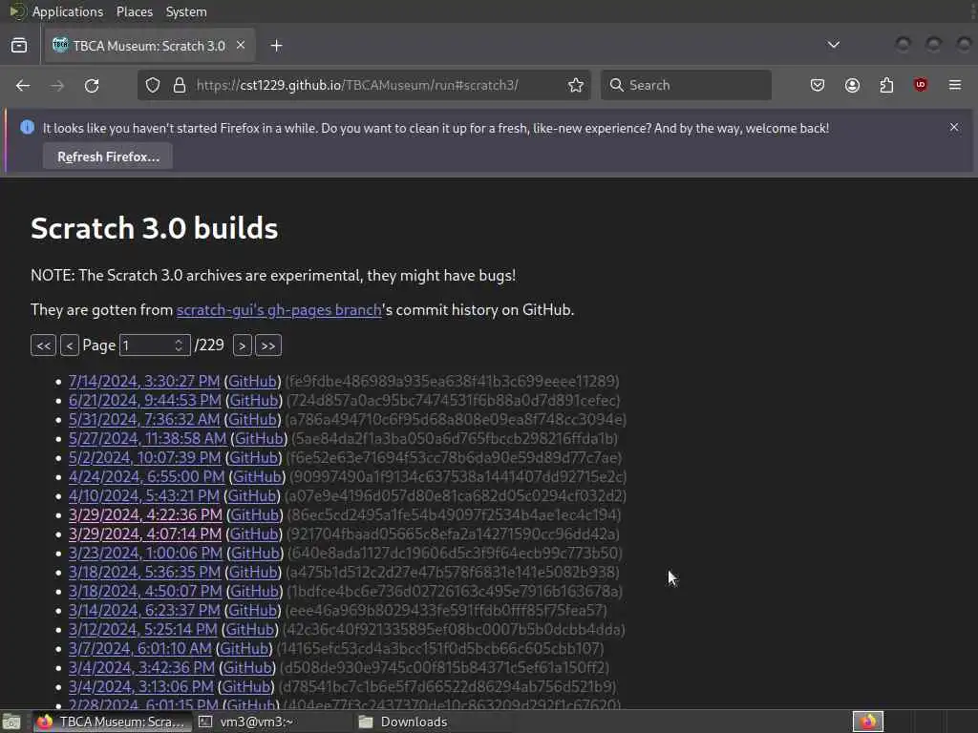Go to next page with > button
The width and height of the screenshot is (978, 733).
(242, 346)
